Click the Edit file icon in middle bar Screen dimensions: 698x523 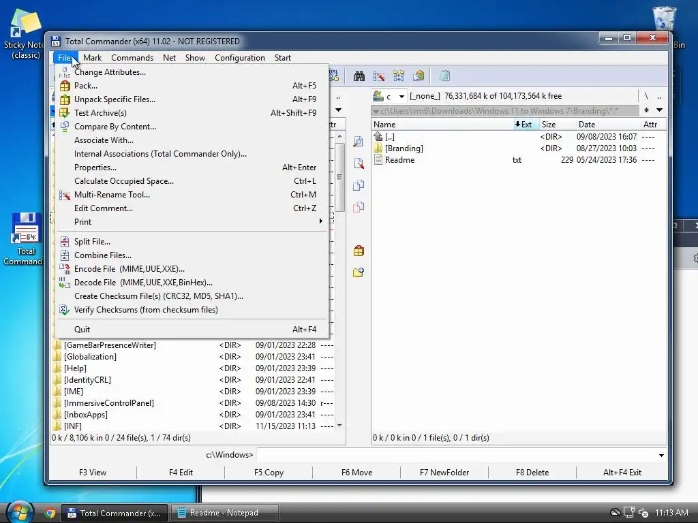tap(359, 163)
